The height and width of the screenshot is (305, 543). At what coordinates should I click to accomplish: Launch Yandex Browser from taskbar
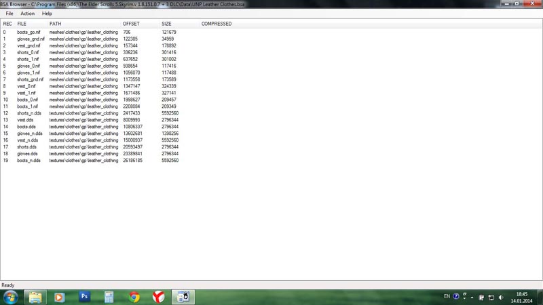[159, 297]
